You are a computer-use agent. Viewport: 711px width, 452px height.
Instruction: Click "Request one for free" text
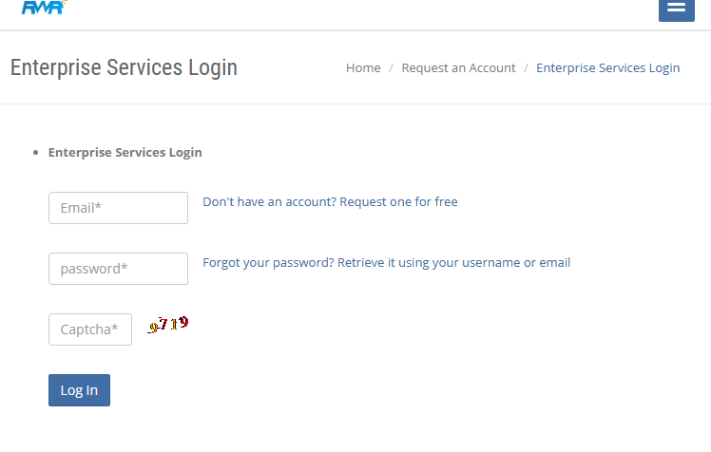[398, 201]
